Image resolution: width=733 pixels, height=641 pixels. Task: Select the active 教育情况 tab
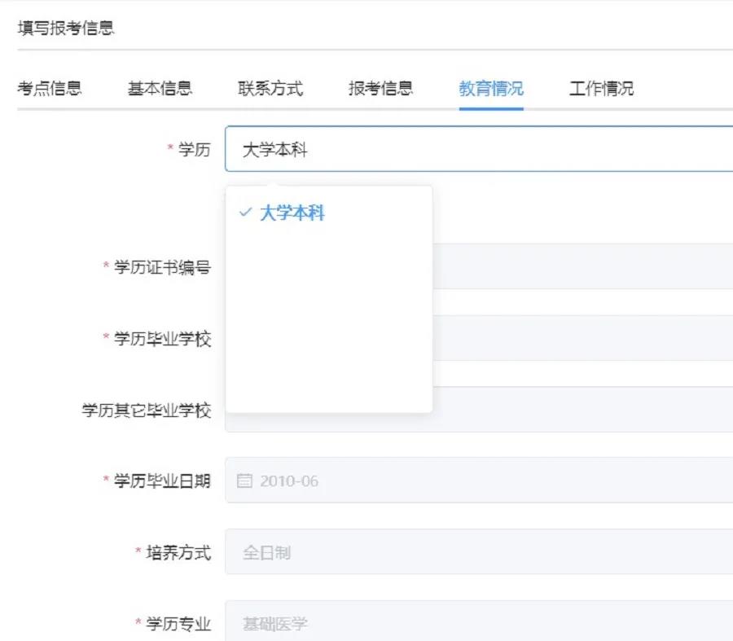489,90
